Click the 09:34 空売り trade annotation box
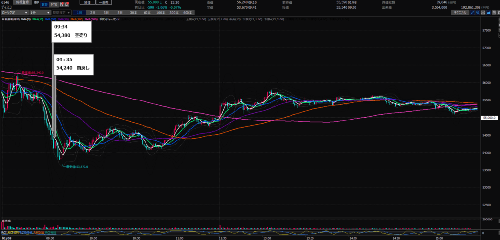500x240 pixels. pyautogui.click(x=71, y=32)
